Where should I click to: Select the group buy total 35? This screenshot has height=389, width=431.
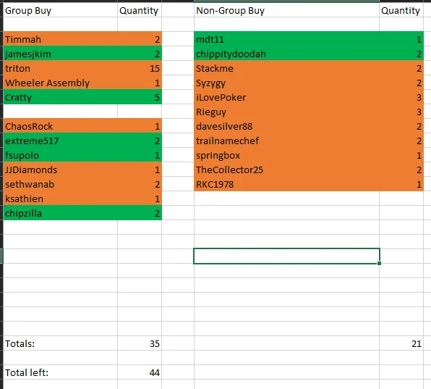[x=140, y=343]
